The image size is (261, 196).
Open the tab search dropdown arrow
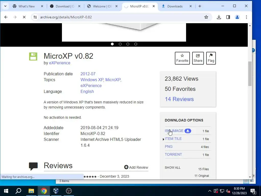5,6
